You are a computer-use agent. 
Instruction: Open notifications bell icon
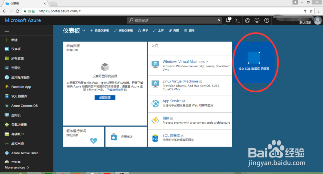[228, 20]
